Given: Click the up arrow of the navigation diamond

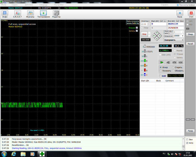Looking at the screenshot, I should coord(157,33).
